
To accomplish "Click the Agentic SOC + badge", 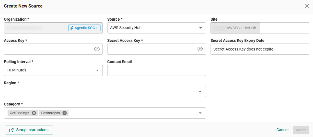I will click(x=84, y=28).
